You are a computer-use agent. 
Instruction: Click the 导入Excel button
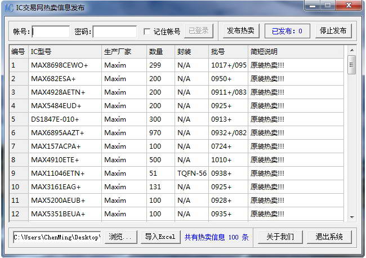(x=160, y=237)
